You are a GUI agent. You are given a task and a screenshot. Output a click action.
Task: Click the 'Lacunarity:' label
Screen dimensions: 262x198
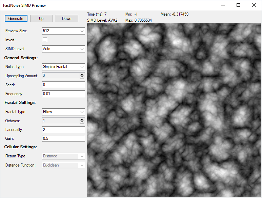tap(14, 130)
